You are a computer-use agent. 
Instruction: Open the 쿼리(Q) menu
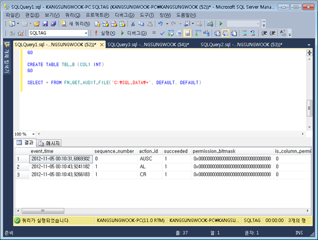pos(72,15)
